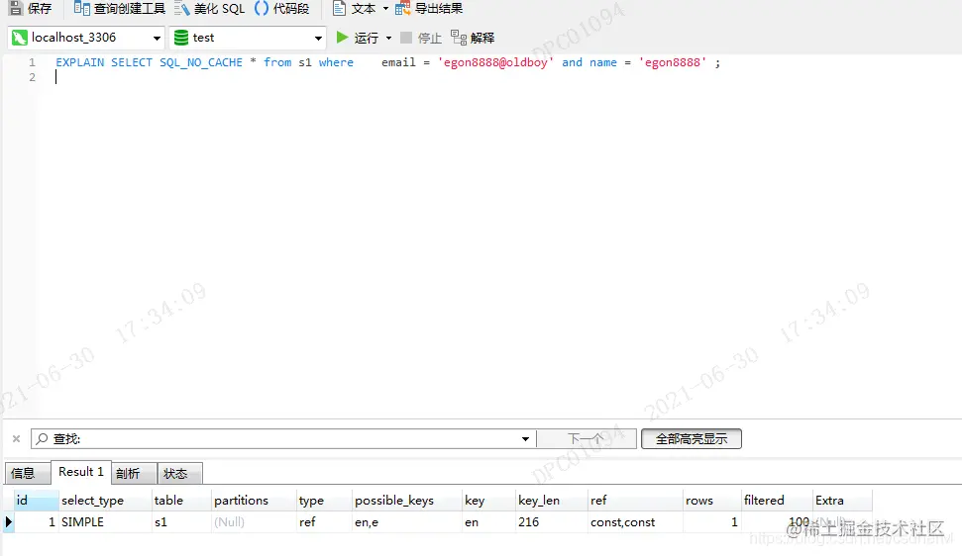Click the type column header
962x556 pixels.
[x=324, y=501]
